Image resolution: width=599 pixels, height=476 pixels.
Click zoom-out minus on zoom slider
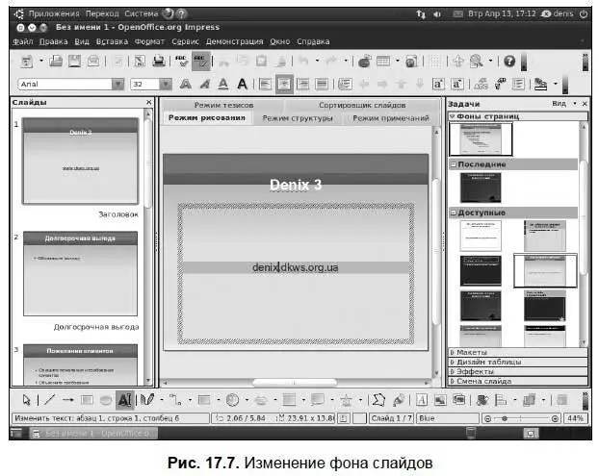[487, 418]
